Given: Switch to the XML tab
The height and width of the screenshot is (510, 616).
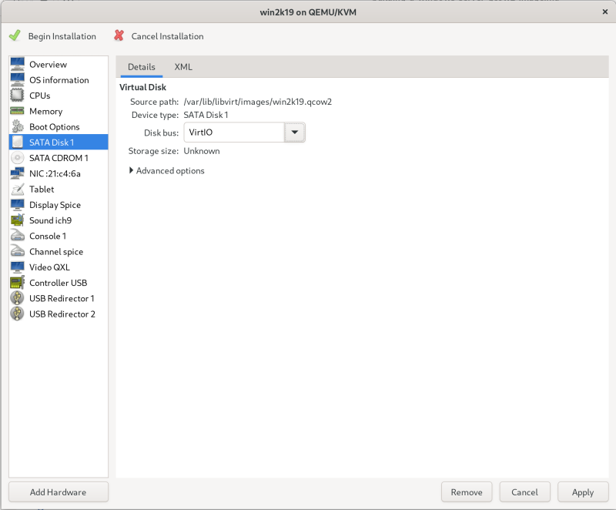Looking at the screenshot, I should click(183, 67).
